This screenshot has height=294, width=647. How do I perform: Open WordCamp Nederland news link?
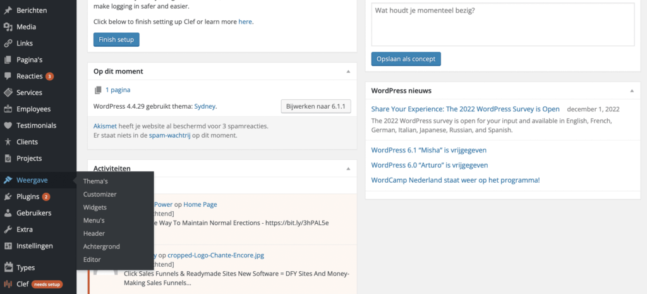(456, 180)
